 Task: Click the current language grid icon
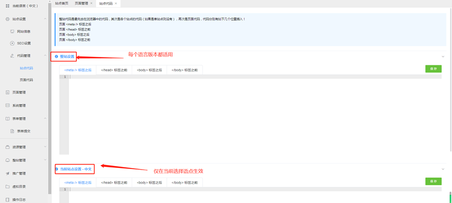coord(7,6)
